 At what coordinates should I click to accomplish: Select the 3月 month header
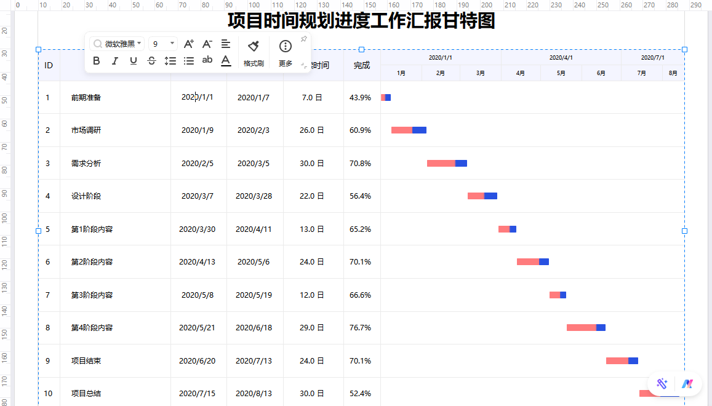coord(481,73)
